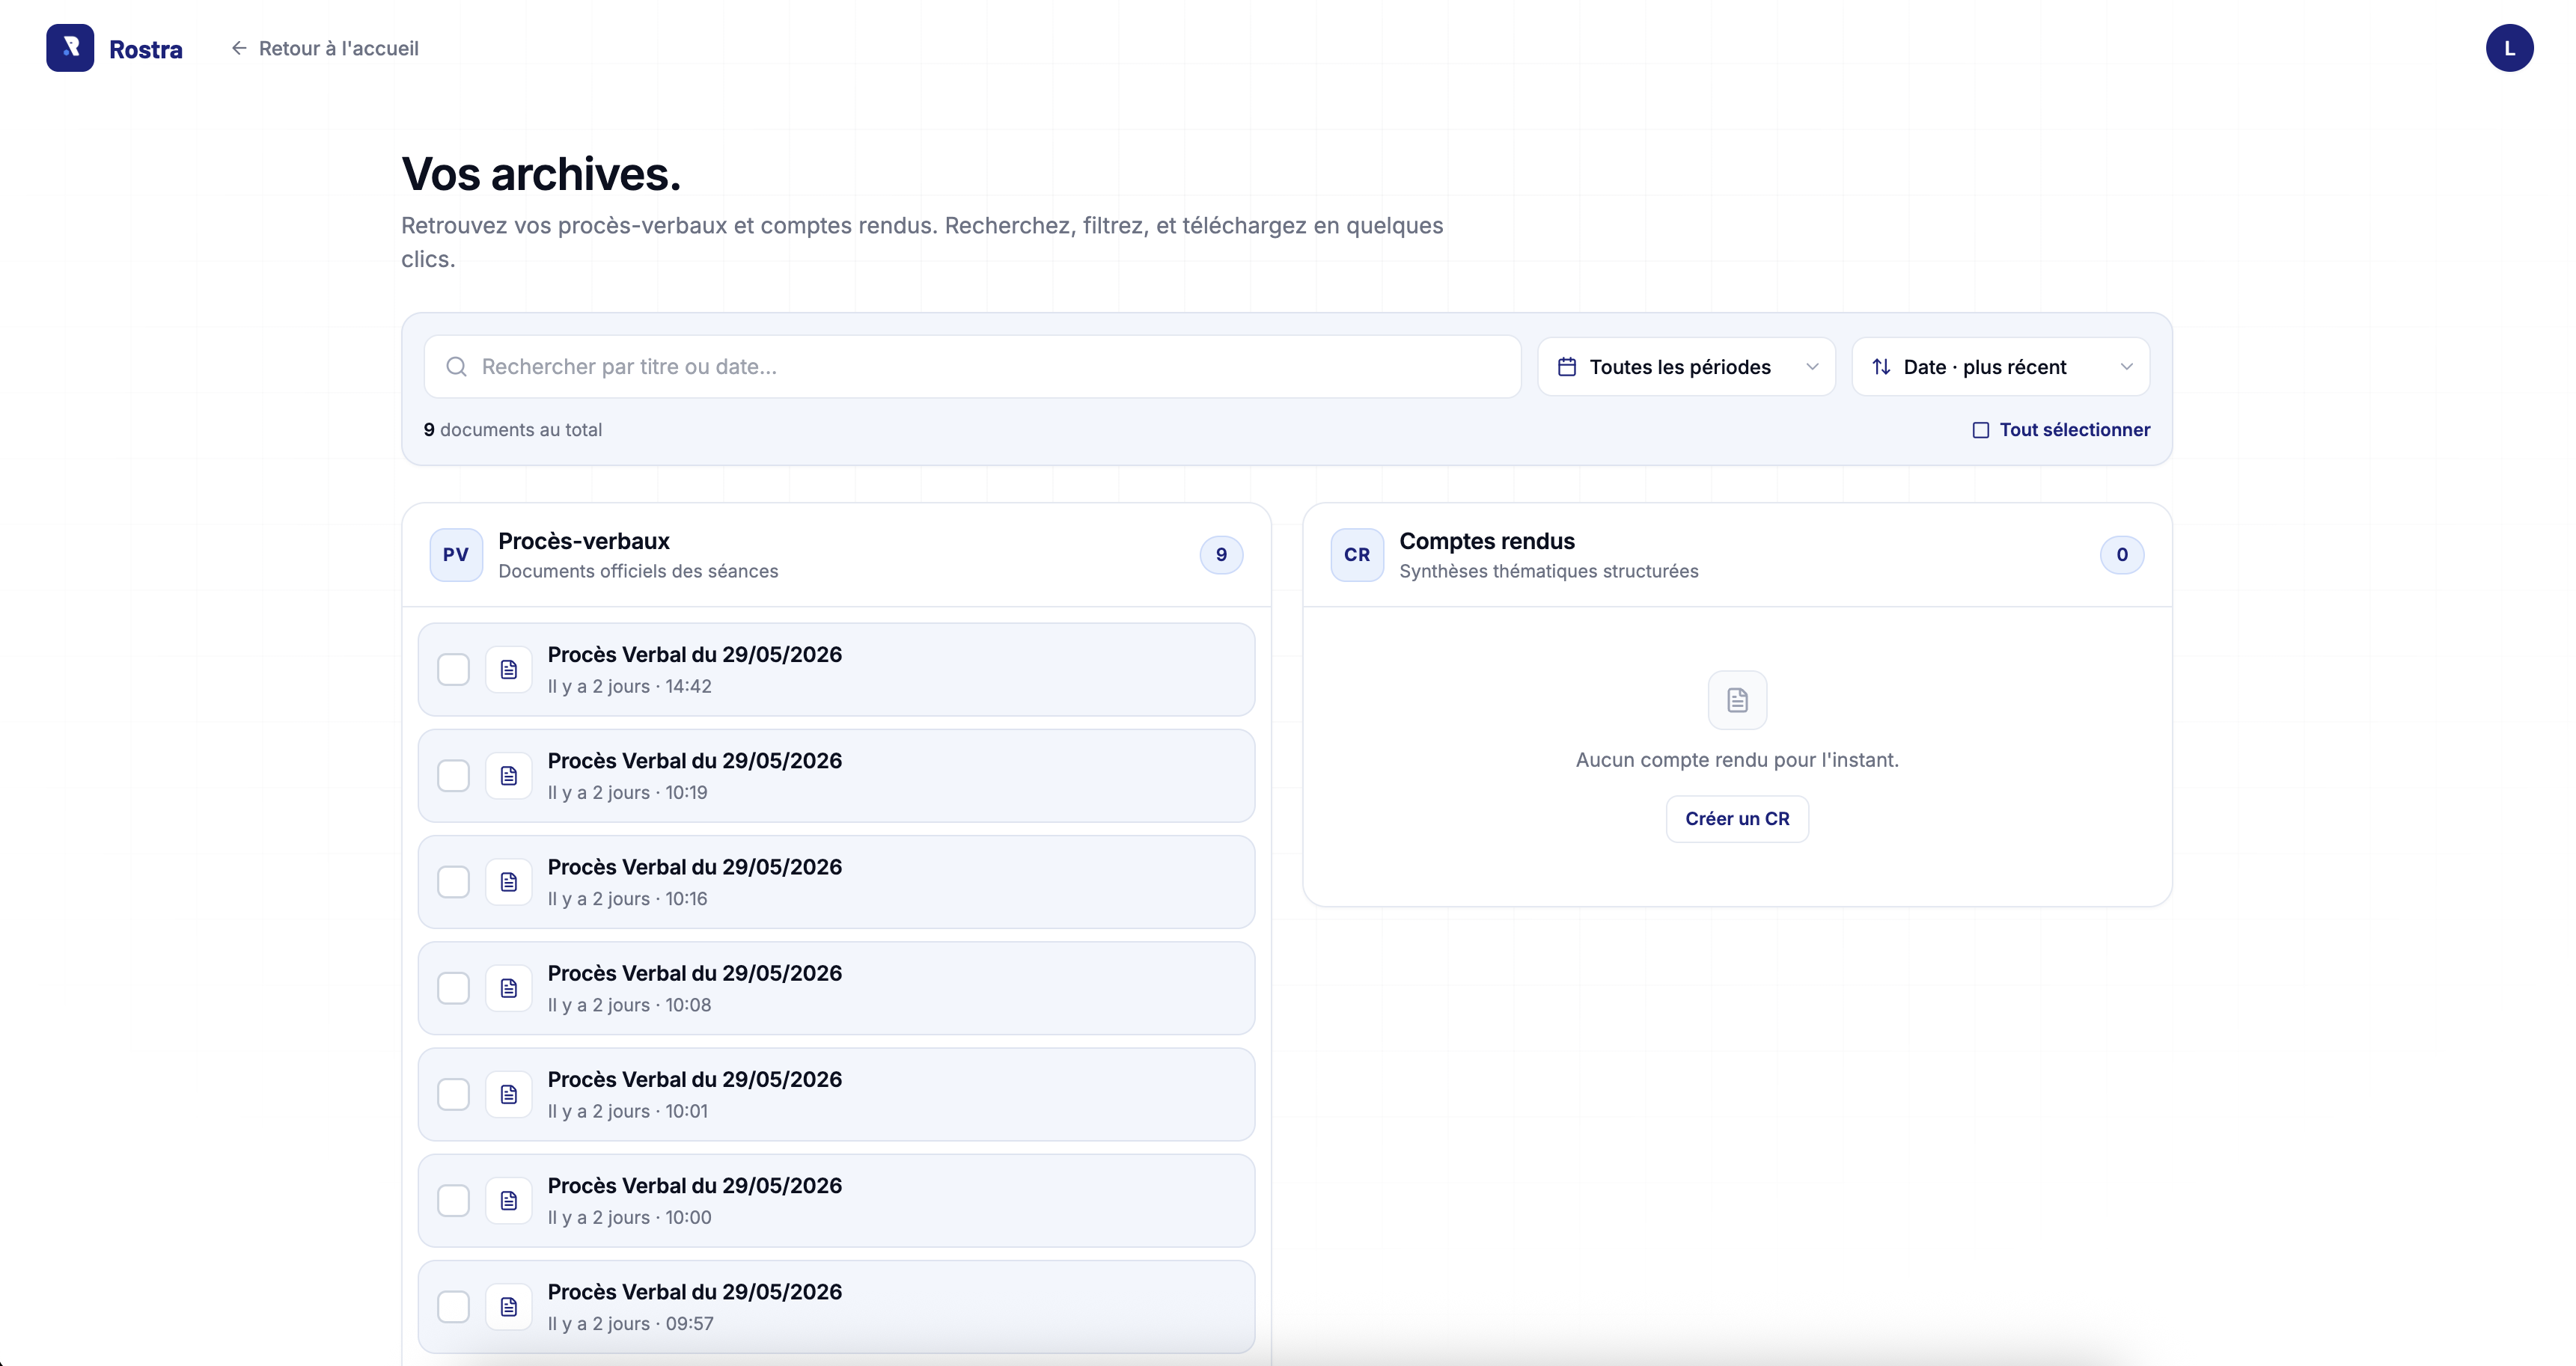Click the PV badge icon
This screenshot has width=2576, height=1366.
456,554
